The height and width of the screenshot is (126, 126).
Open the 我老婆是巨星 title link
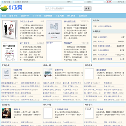coord(70,21)
